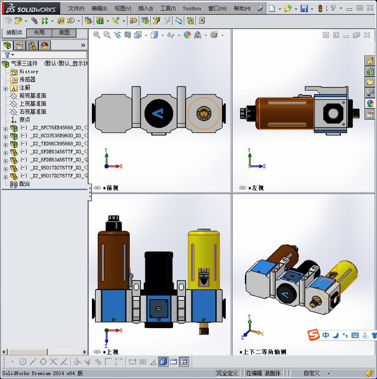
Task: Click the Linear Component Pattern icon
Action: (x=45, y=21)
